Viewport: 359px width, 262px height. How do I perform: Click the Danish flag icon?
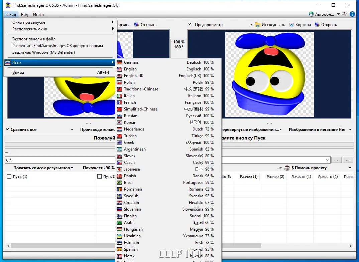(x=119, y=176)
